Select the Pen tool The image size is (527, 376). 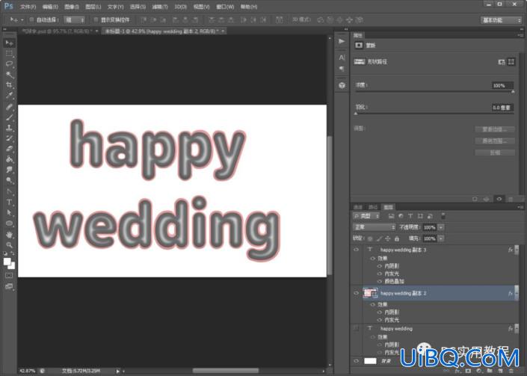(9, 191)
